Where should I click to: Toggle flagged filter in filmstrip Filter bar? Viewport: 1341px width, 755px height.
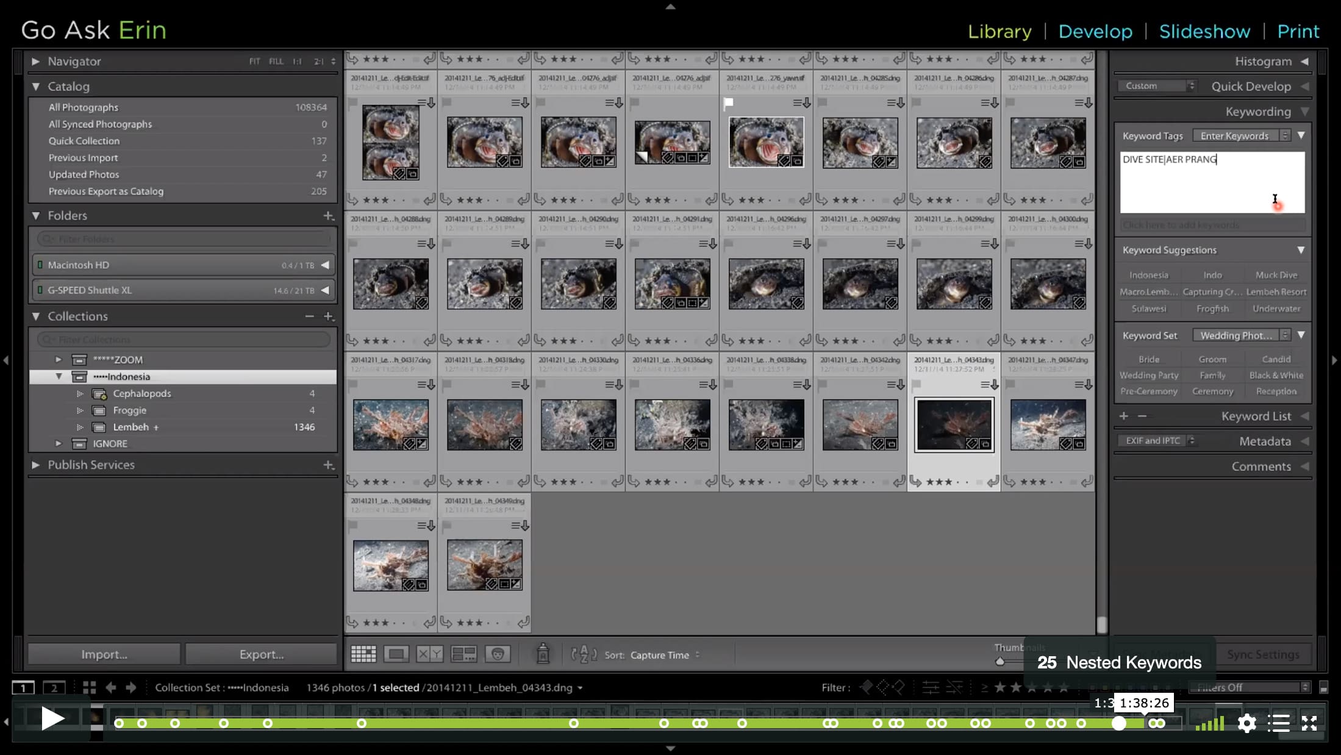[x=866, y=688]
